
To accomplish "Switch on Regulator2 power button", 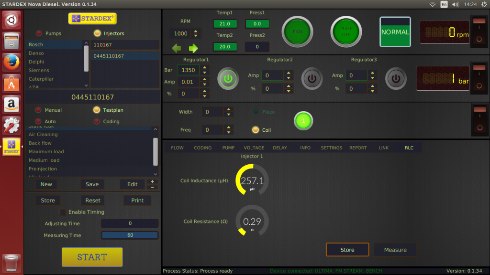I will 312,79.
